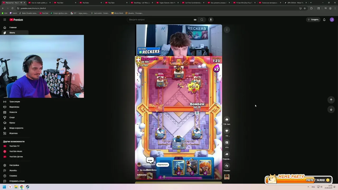Open YouTube TV link
The width and height of the screenshot is (338, 190).
tap(14, 146)
